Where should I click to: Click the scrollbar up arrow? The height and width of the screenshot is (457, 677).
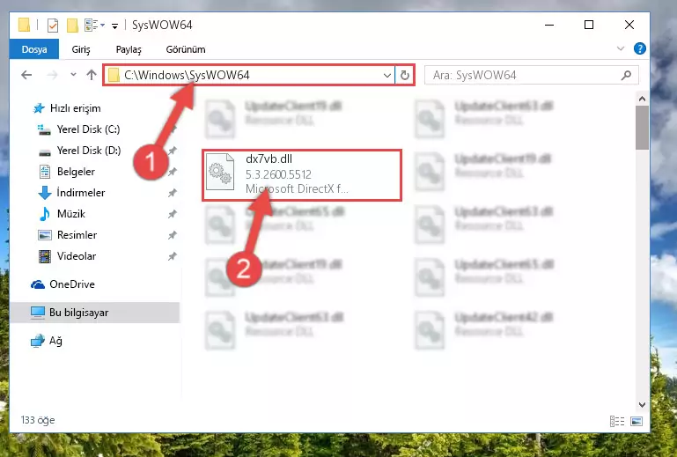[642, 99]
